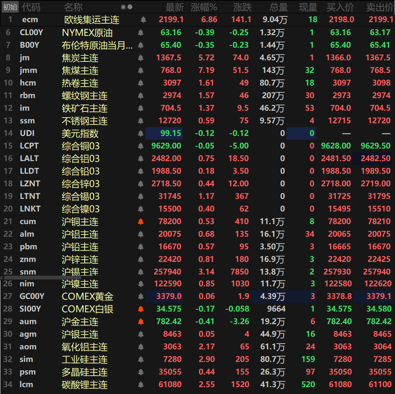Click the 沪铅主连 contract name
Screen dimensions: 395x394
click(80, 247)
